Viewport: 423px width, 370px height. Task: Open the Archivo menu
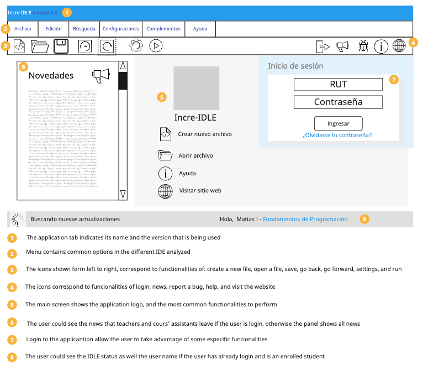pos(23,29)
